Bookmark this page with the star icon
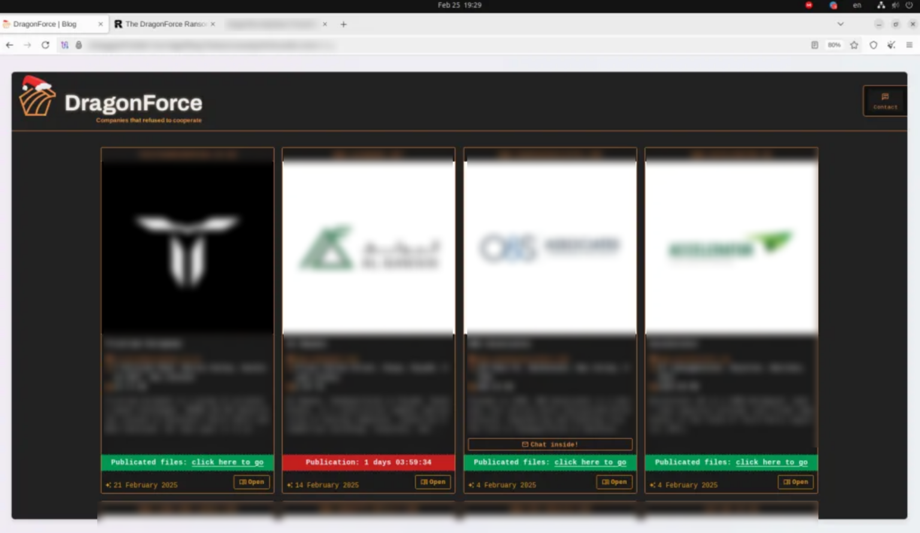The width and height of the screenshot is (920, 533). click(854, 44)
